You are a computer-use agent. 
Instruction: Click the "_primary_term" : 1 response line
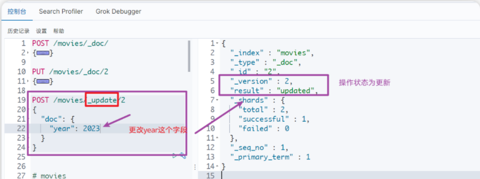click(270, 157)
